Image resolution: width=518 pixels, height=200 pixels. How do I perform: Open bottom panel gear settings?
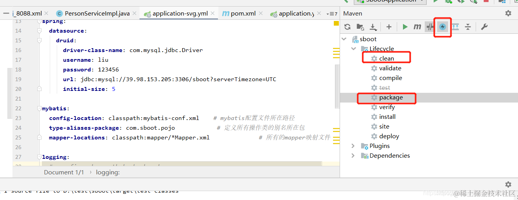(508, 184)
